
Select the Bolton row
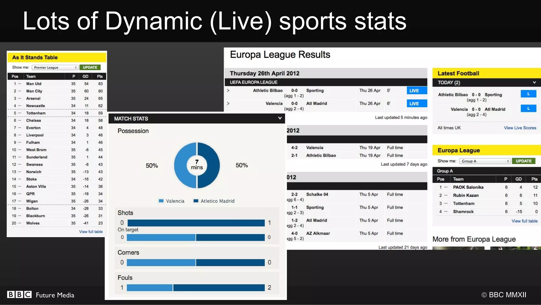click(x=57, y=209)
